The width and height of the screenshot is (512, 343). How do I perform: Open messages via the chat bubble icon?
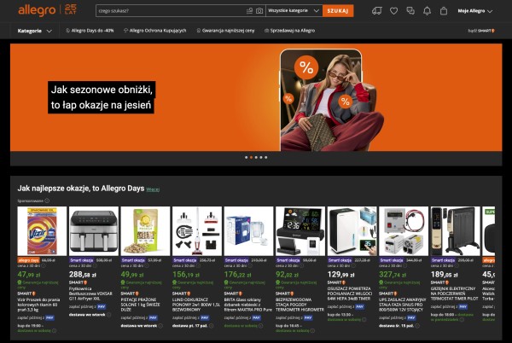point(410,11)
